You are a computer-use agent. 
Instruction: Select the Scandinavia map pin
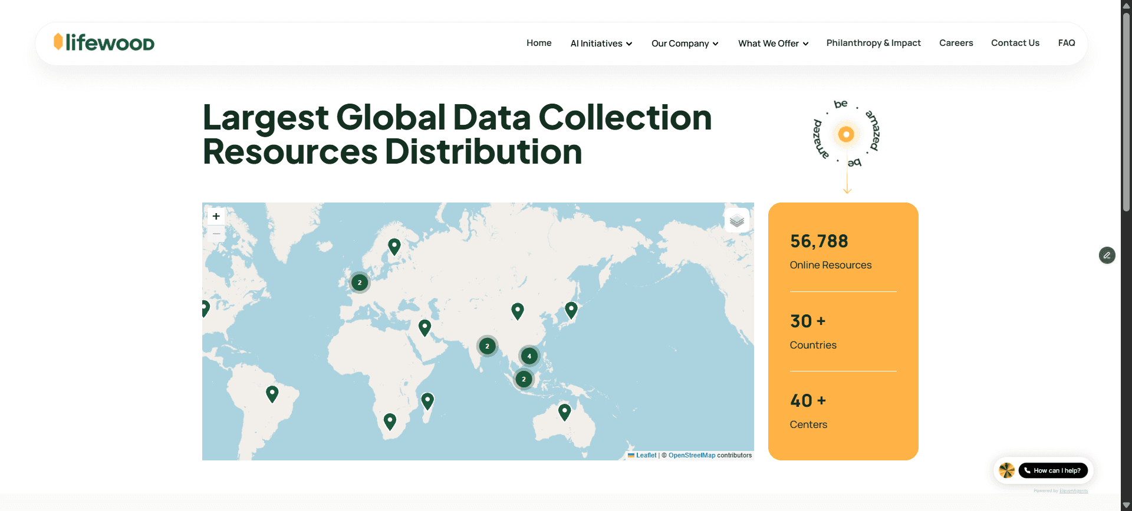coord(394,247)
